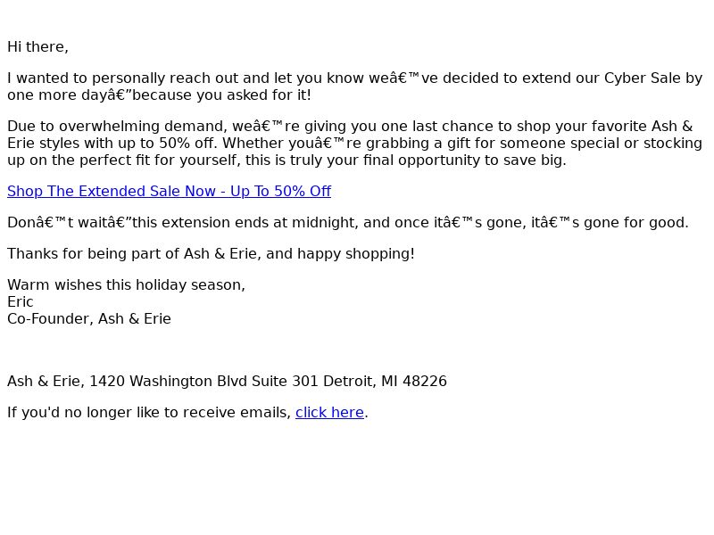Click the 'Hi there,' greeting text

coord(37,47)
